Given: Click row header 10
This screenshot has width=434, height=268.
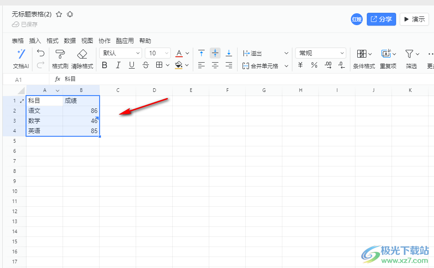Looking at the screenshot, I should 15,191.
